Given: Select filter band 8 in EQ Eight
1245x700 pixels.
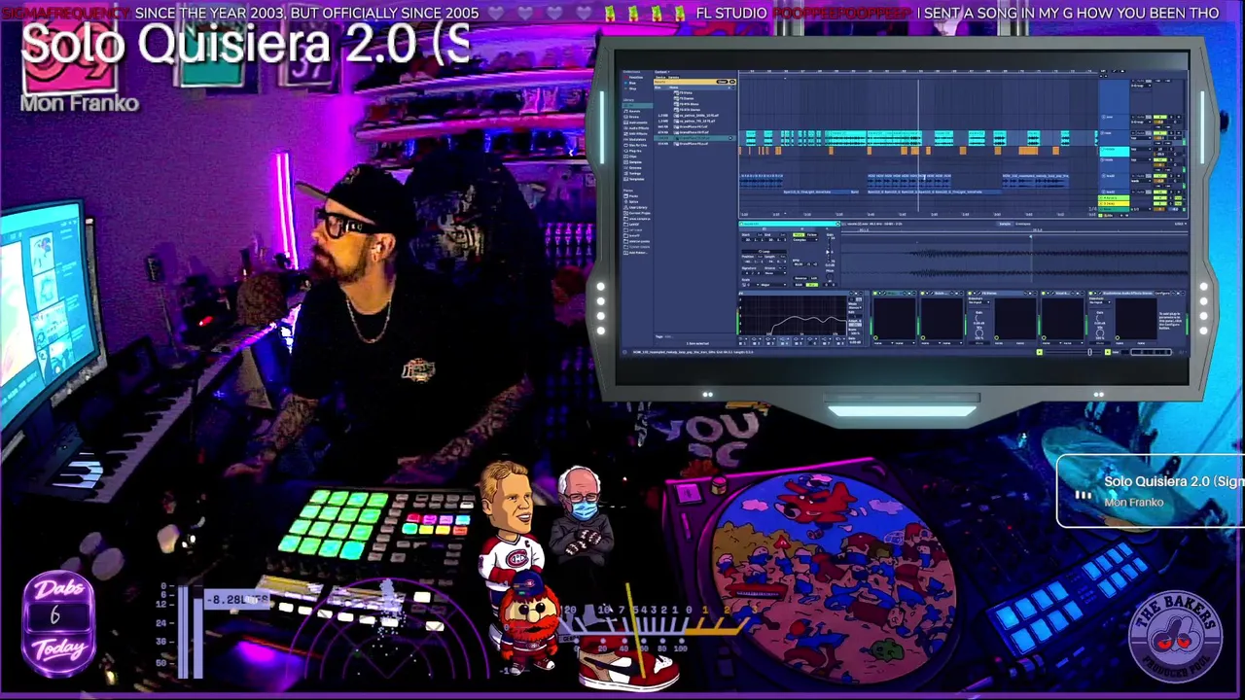Looking at the screenshot, I should pyautogui.click(x=838, y=340).
